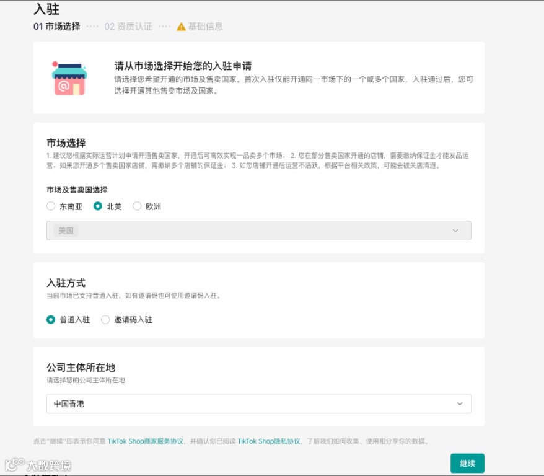Click the hint 请选择您的公司主体所在地
Image resolution: width=544 pixels, height=476 pixels.
86,381
